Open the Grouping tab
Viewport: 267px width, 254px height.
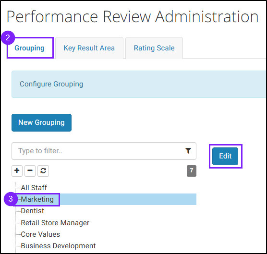(x=30, y=48)
